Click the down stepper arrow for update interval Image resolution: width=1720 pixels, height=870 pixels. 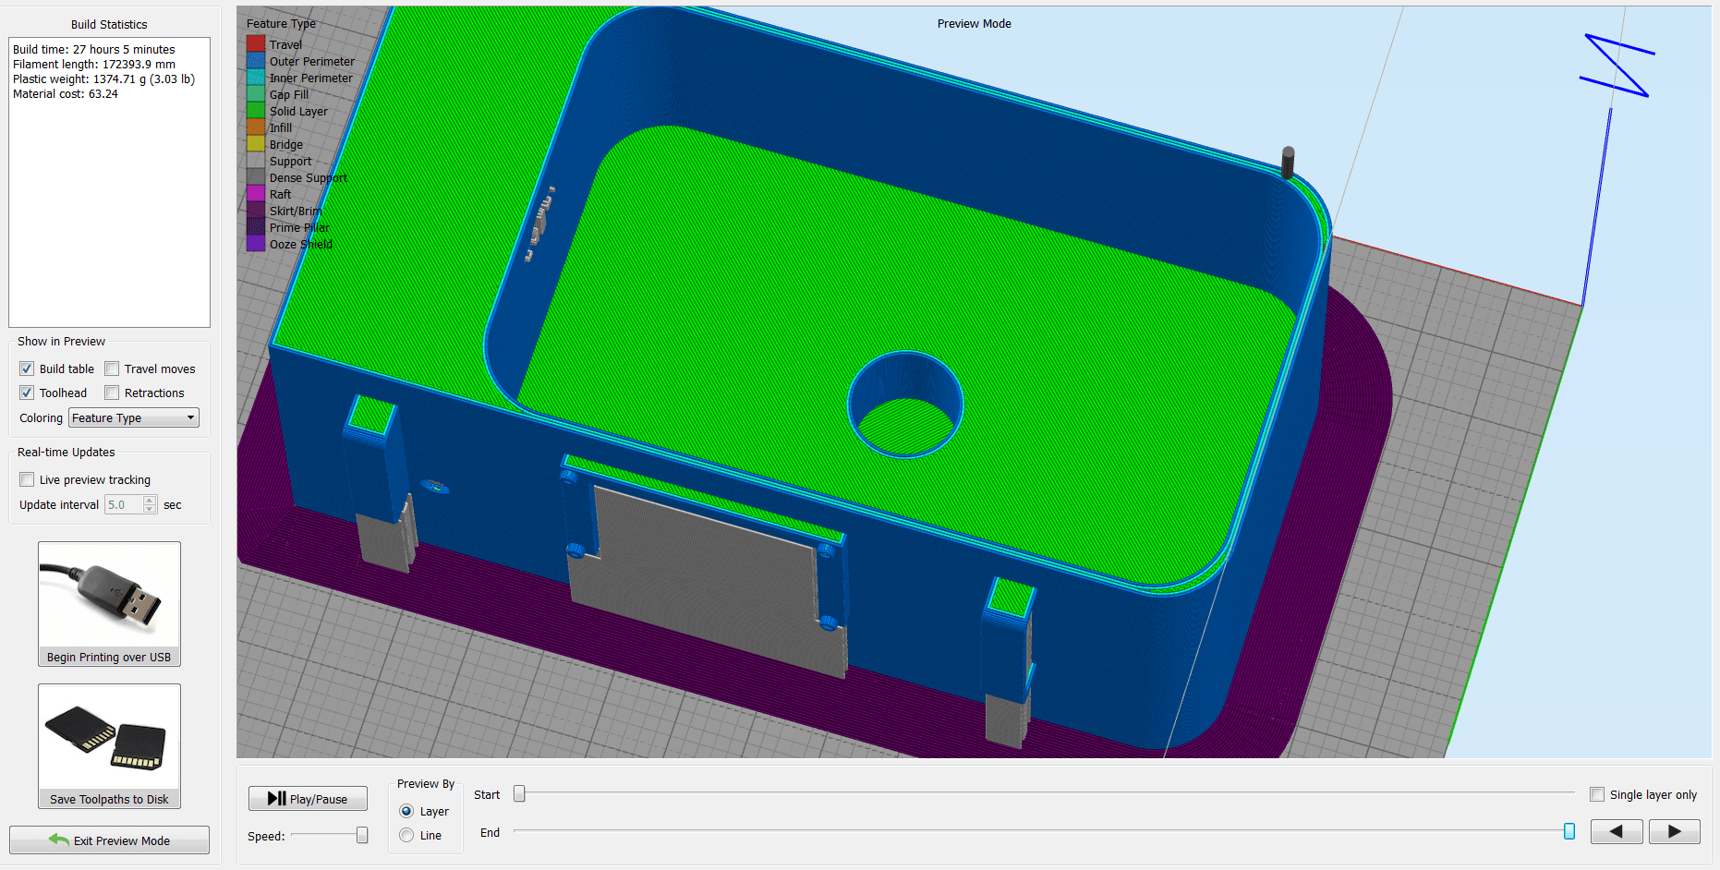coord(149,509)
